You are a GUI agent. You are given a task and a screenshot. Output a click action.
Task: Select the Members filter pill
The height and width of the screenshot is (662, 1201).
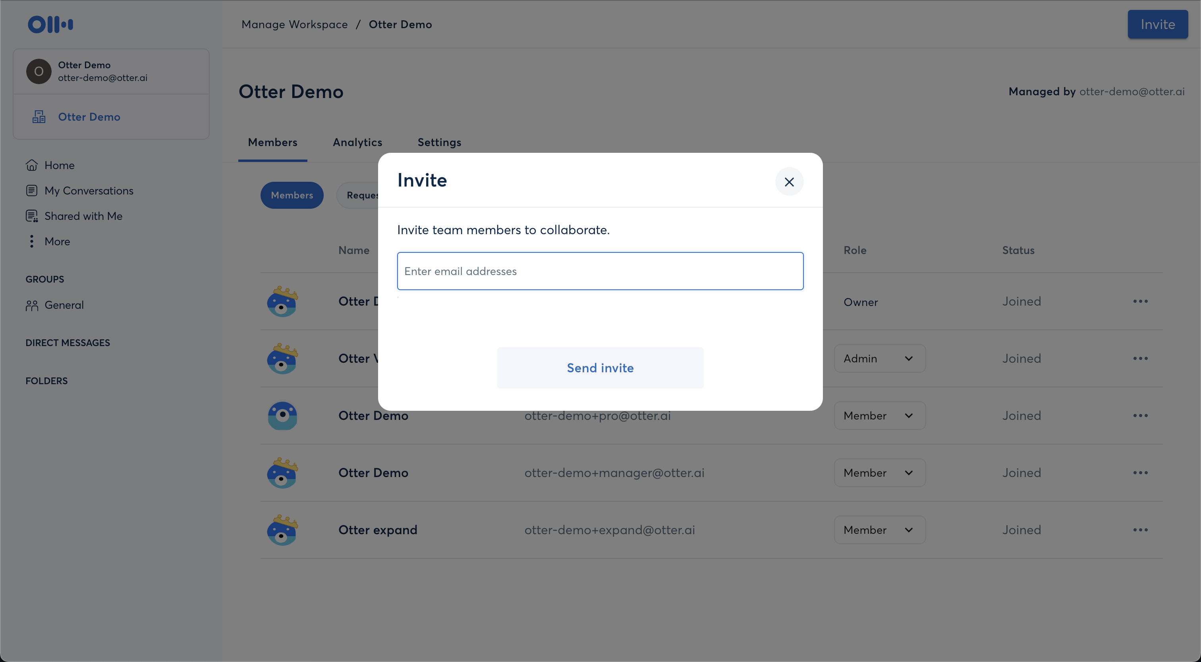coord(292,195)
